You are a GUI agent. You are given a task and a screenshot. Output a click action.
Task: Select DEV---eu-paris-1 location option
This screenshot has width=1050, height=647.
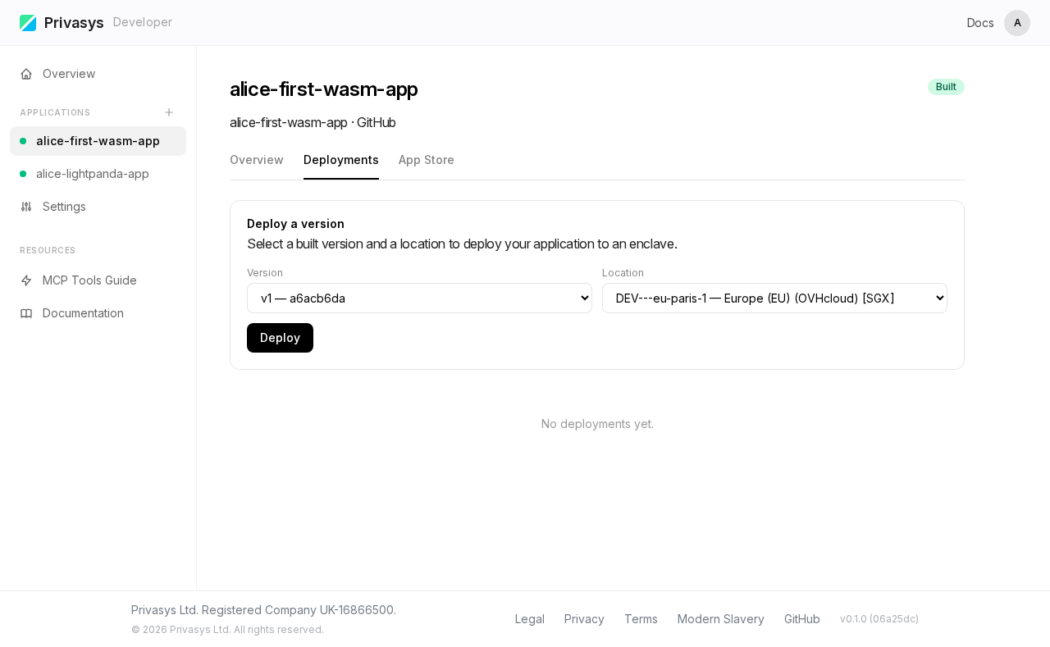774,298
